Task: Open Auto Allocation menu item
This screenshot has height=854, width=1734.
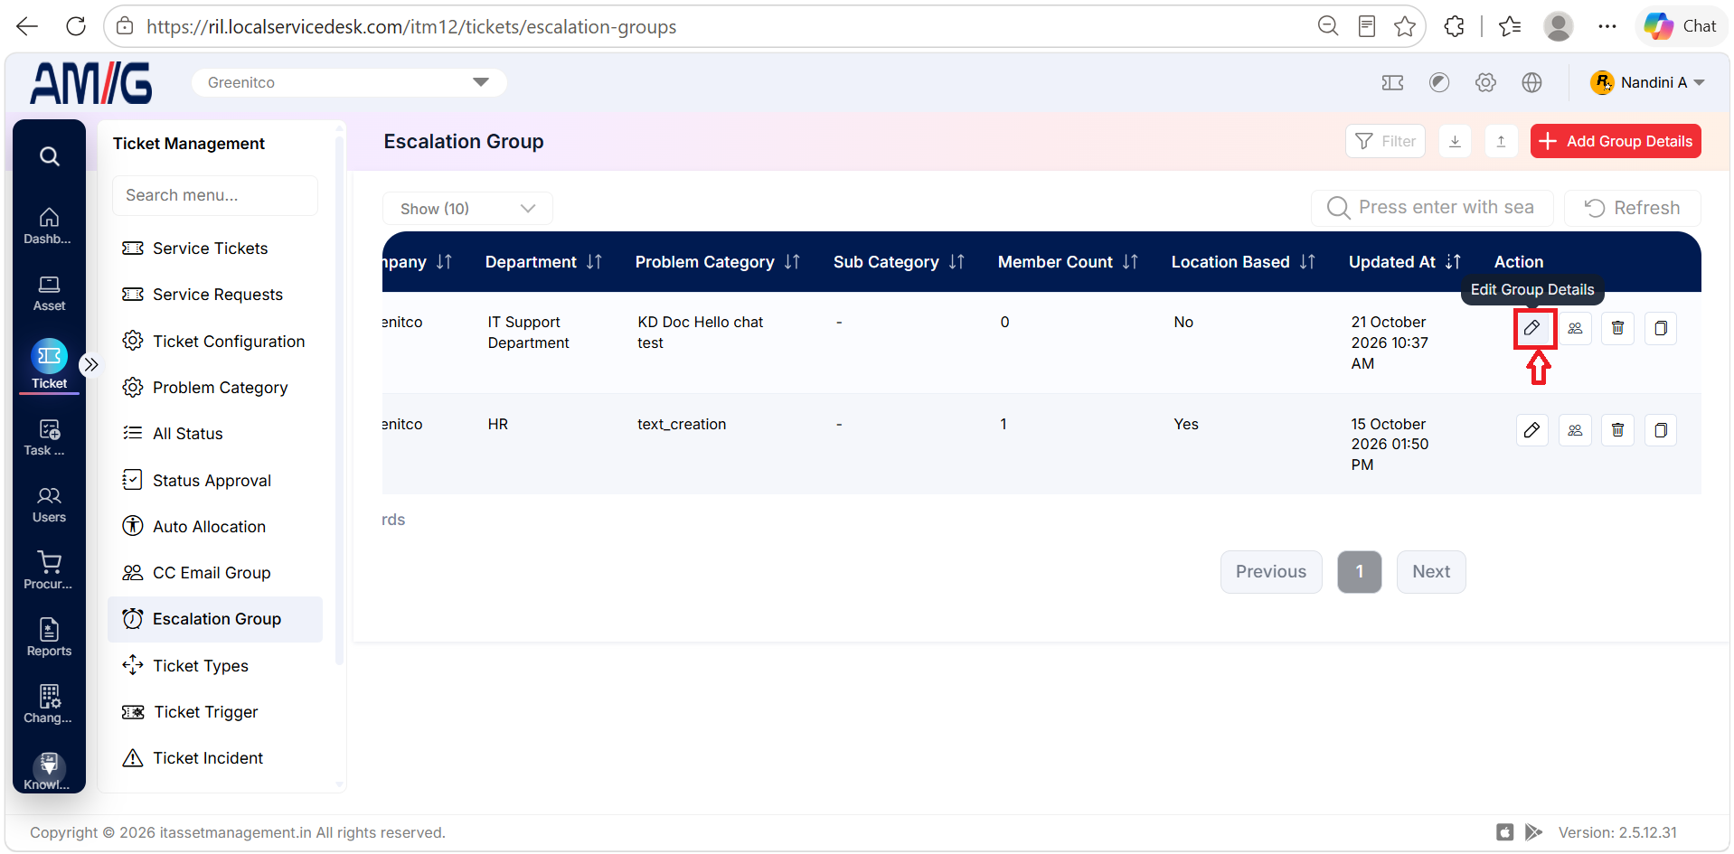Action: (215, 527)
